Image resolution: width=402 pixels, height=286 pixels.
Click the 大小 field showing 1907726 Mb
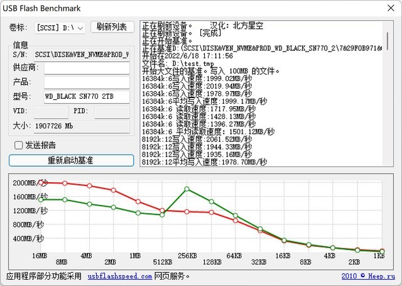point(82,126)
